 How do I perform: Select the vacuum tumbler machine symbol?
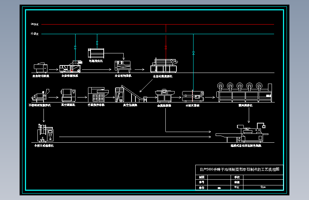[68, 95]
